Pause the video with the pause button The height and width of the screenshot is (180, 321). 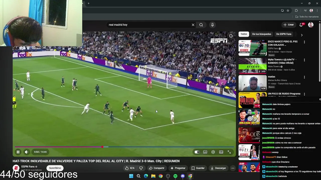[x=18, y=152]
